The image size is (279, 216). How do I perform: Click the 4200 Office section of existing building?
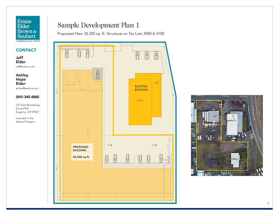click(x=156, y=83)
